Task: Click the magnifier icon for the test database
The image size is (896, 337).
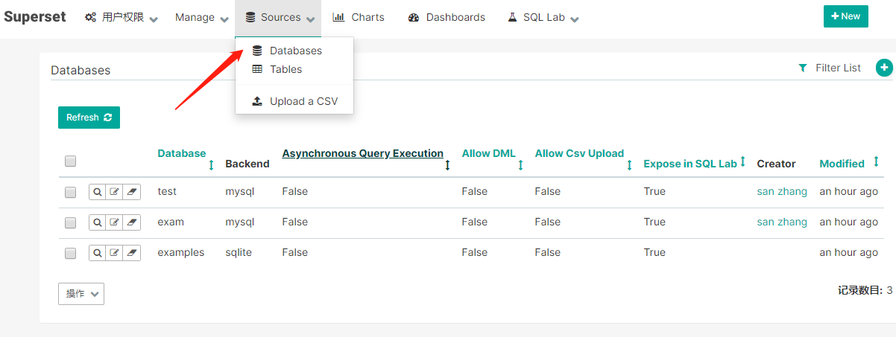Action: click(x=98, y=192)
